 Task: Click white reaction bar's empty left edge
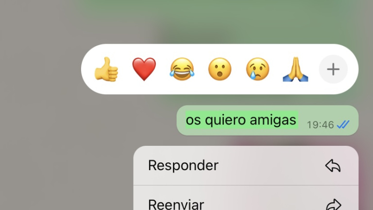[87, 69]
